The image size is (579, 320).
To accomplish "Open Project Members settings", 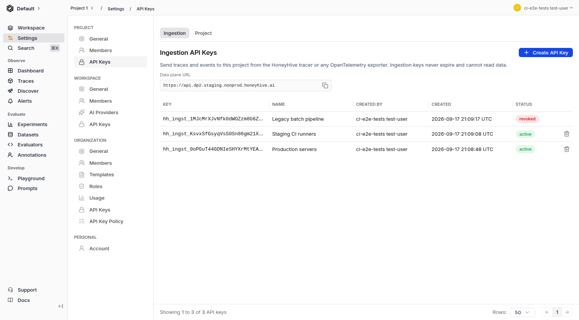I will pyautogui.click(x=110, y=51).
